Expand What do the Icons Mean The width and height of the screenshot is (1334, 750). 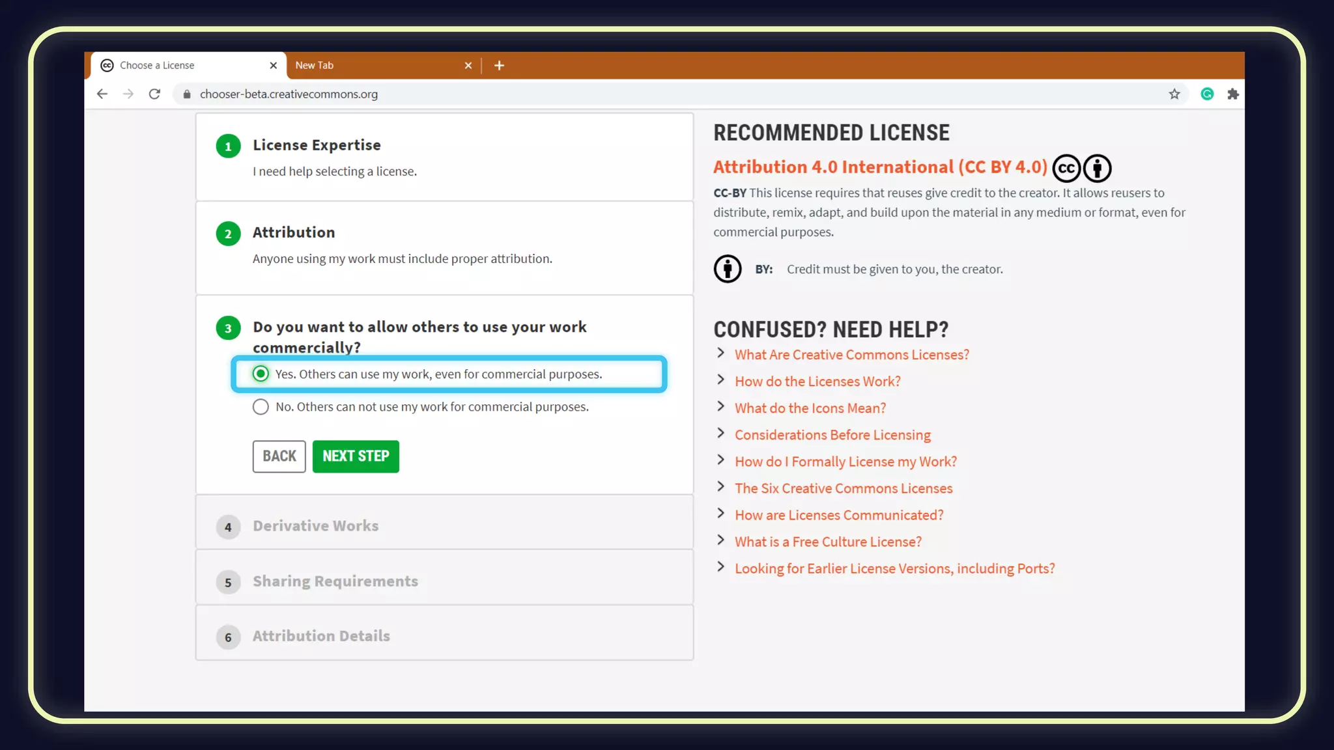[x=810, y=408]
